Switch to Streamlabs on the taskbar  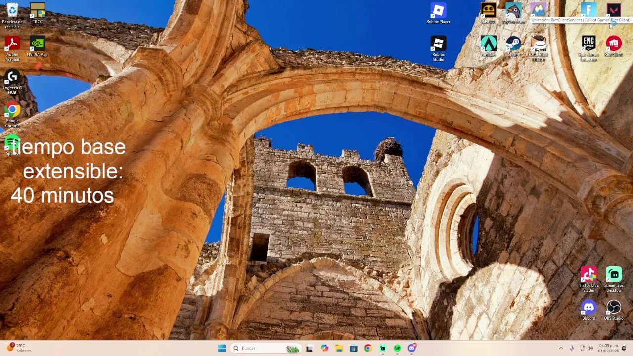383,348
